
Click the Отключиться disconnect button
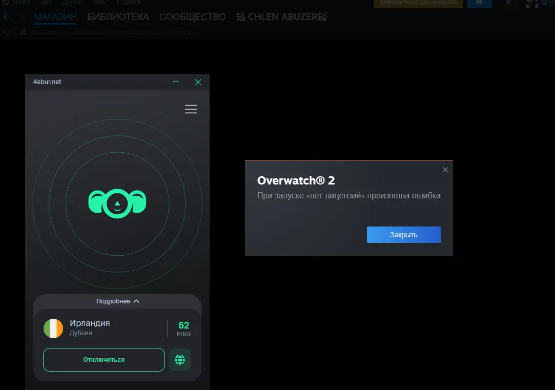[x=104, y=360]
